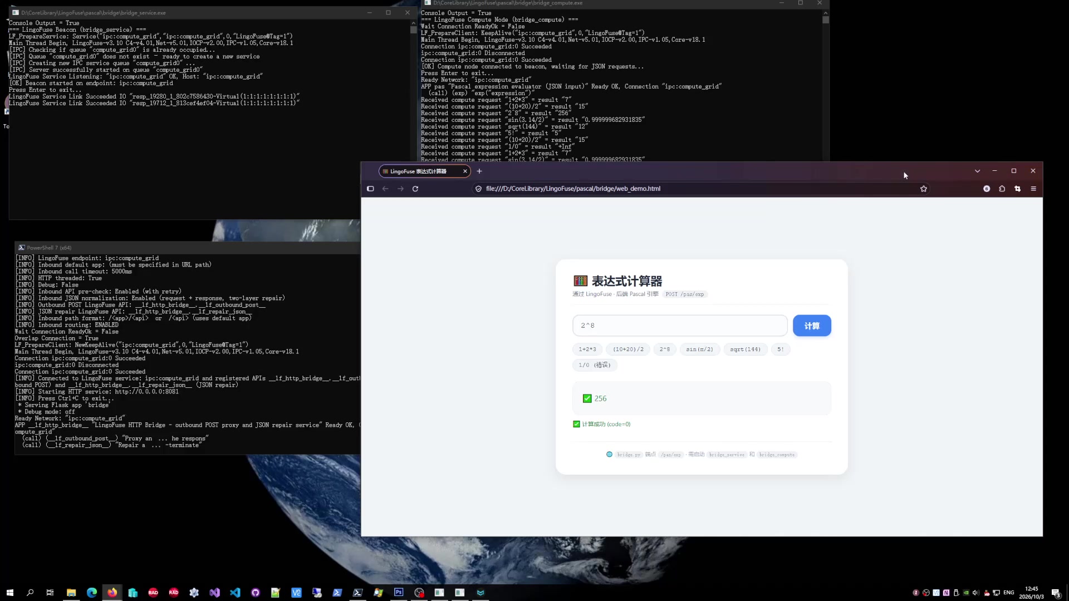Go forward in Firefox navigation
The width and height of the screenshot is (1069, 601).
point(400,189)
